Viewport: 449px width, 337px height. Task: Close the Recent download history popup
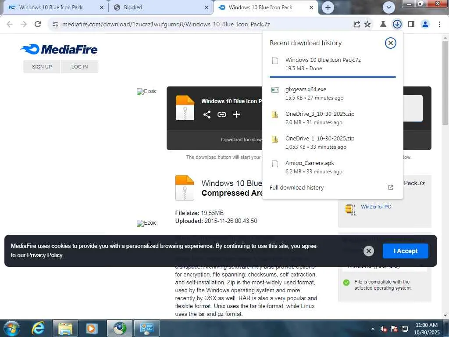coord(390,43)
